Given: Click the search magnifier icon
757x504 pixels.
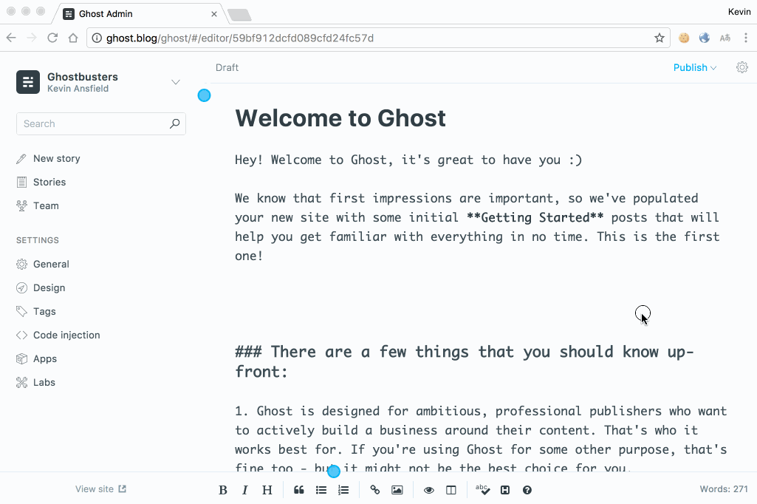Looking at the screenshot, I should pyautogui.click(x=175, y=123).
